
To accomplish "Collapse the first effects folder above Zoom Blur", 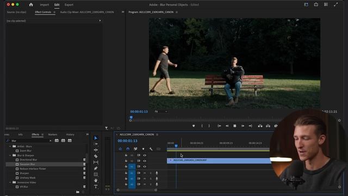I will pos(10,146).
